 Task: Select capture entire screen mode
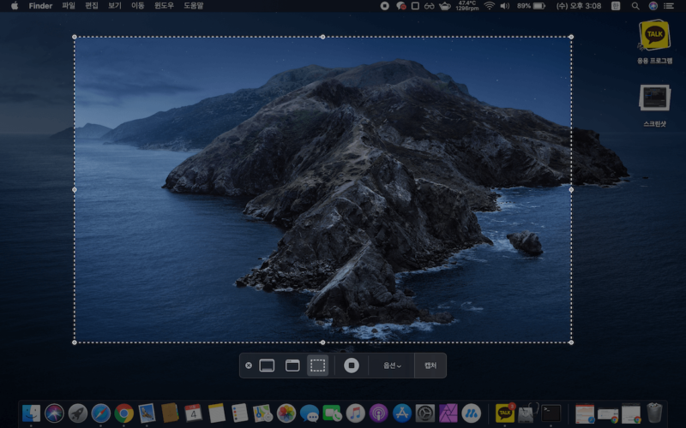[x=267, y=366]
